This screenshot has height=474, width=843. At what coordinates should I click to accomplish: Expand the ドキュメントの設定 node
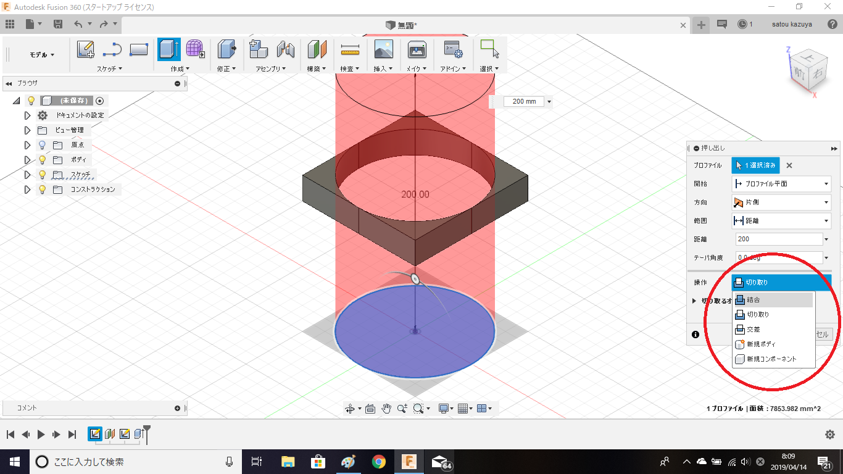(27, 115)
